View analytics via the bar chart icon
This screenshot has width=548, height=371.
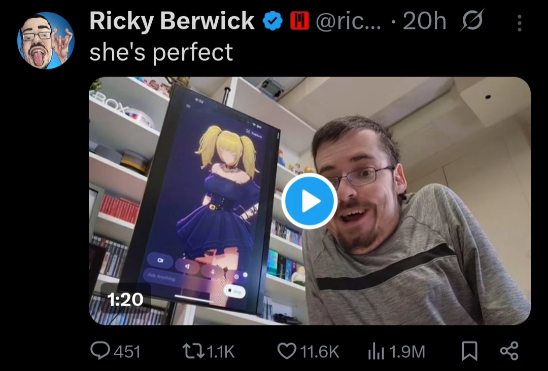pos(376,351)
